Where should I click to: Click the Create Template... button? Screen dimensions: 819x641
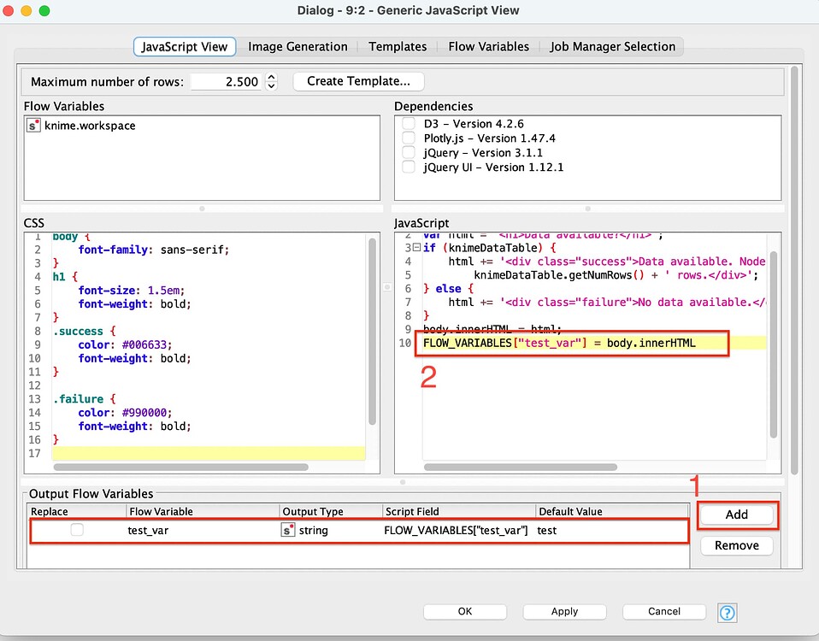[358, 81]
